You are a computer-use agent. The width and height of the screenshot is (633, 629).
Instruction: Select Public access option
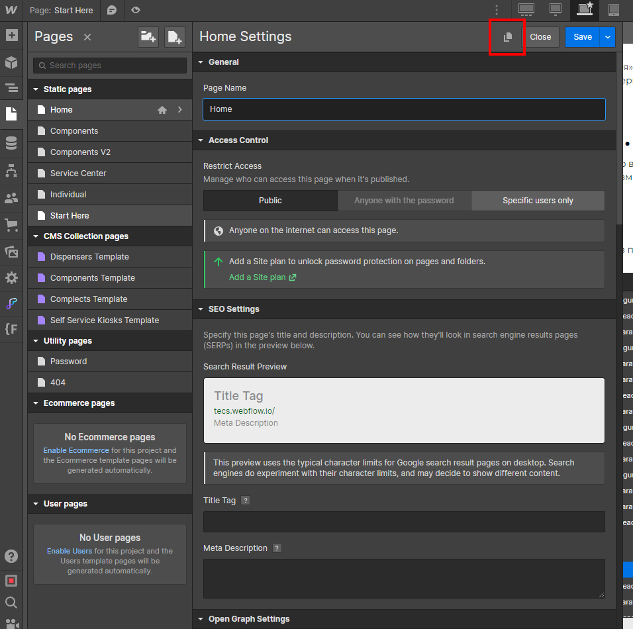(270, 201)
